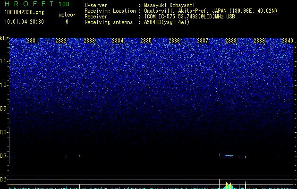This screenshot has width=297, height=189.
Task: Click the kHz axis unit label
Action: (4, 38)
